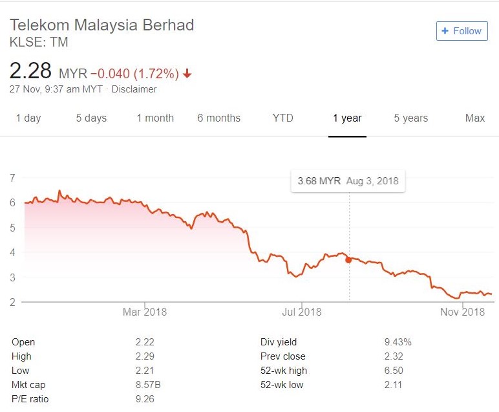Viewport: 499px width, 412px height.
Task: Open the Disclaimer link
Action: coord(134,89)
